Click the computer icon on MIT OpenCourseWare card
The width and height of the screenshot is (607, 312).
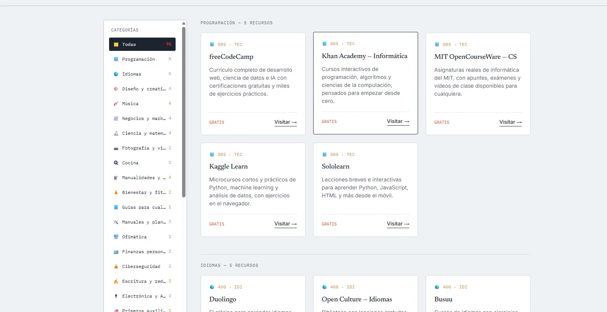[x=437, y=44]
